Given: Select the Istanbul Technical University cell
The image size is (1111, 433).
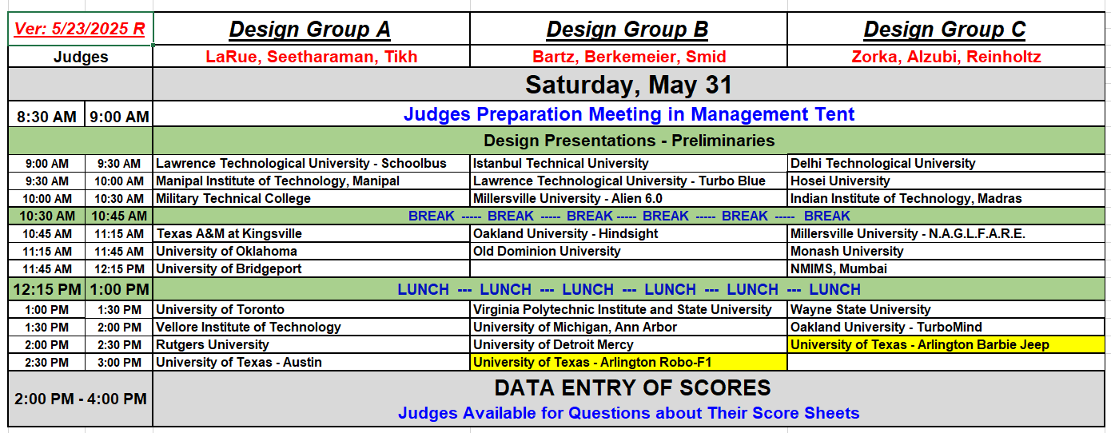Looking at the screenshot, I should click(x=628, y=163).
